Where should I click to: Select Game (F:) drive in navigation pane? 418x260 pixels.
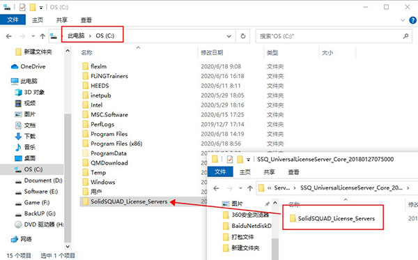coord(32,203)
